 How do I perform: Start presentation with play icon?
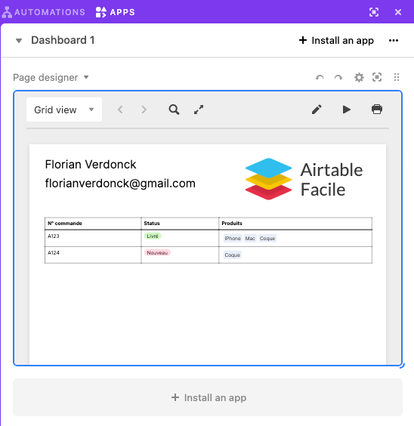coord(347,110)
